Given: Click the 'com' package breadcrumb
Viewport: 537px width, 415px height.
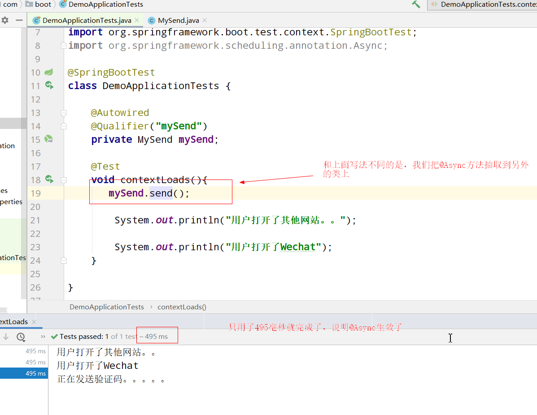Looking at the screenshot, I should tap(10, 4).
